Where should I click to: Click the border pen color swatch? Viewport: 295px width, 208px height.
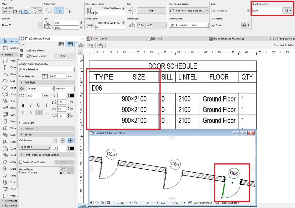(72, 149)
